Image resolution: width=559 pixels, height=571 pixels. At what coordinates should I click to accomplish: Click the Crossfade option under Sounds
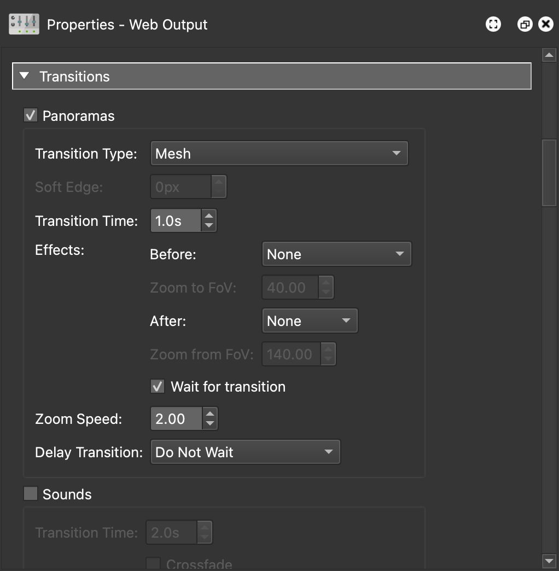click(153, 563)
